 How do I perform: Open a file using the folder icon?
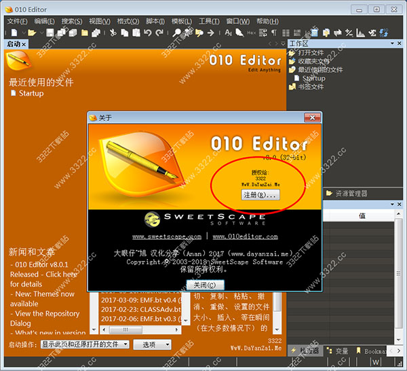(x=32, y=33)
